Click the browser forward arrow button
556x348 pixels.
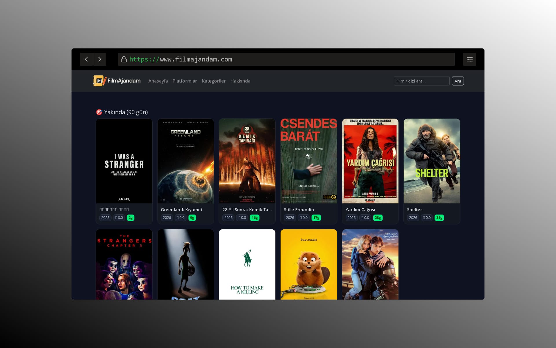click(x=100, y=59)
